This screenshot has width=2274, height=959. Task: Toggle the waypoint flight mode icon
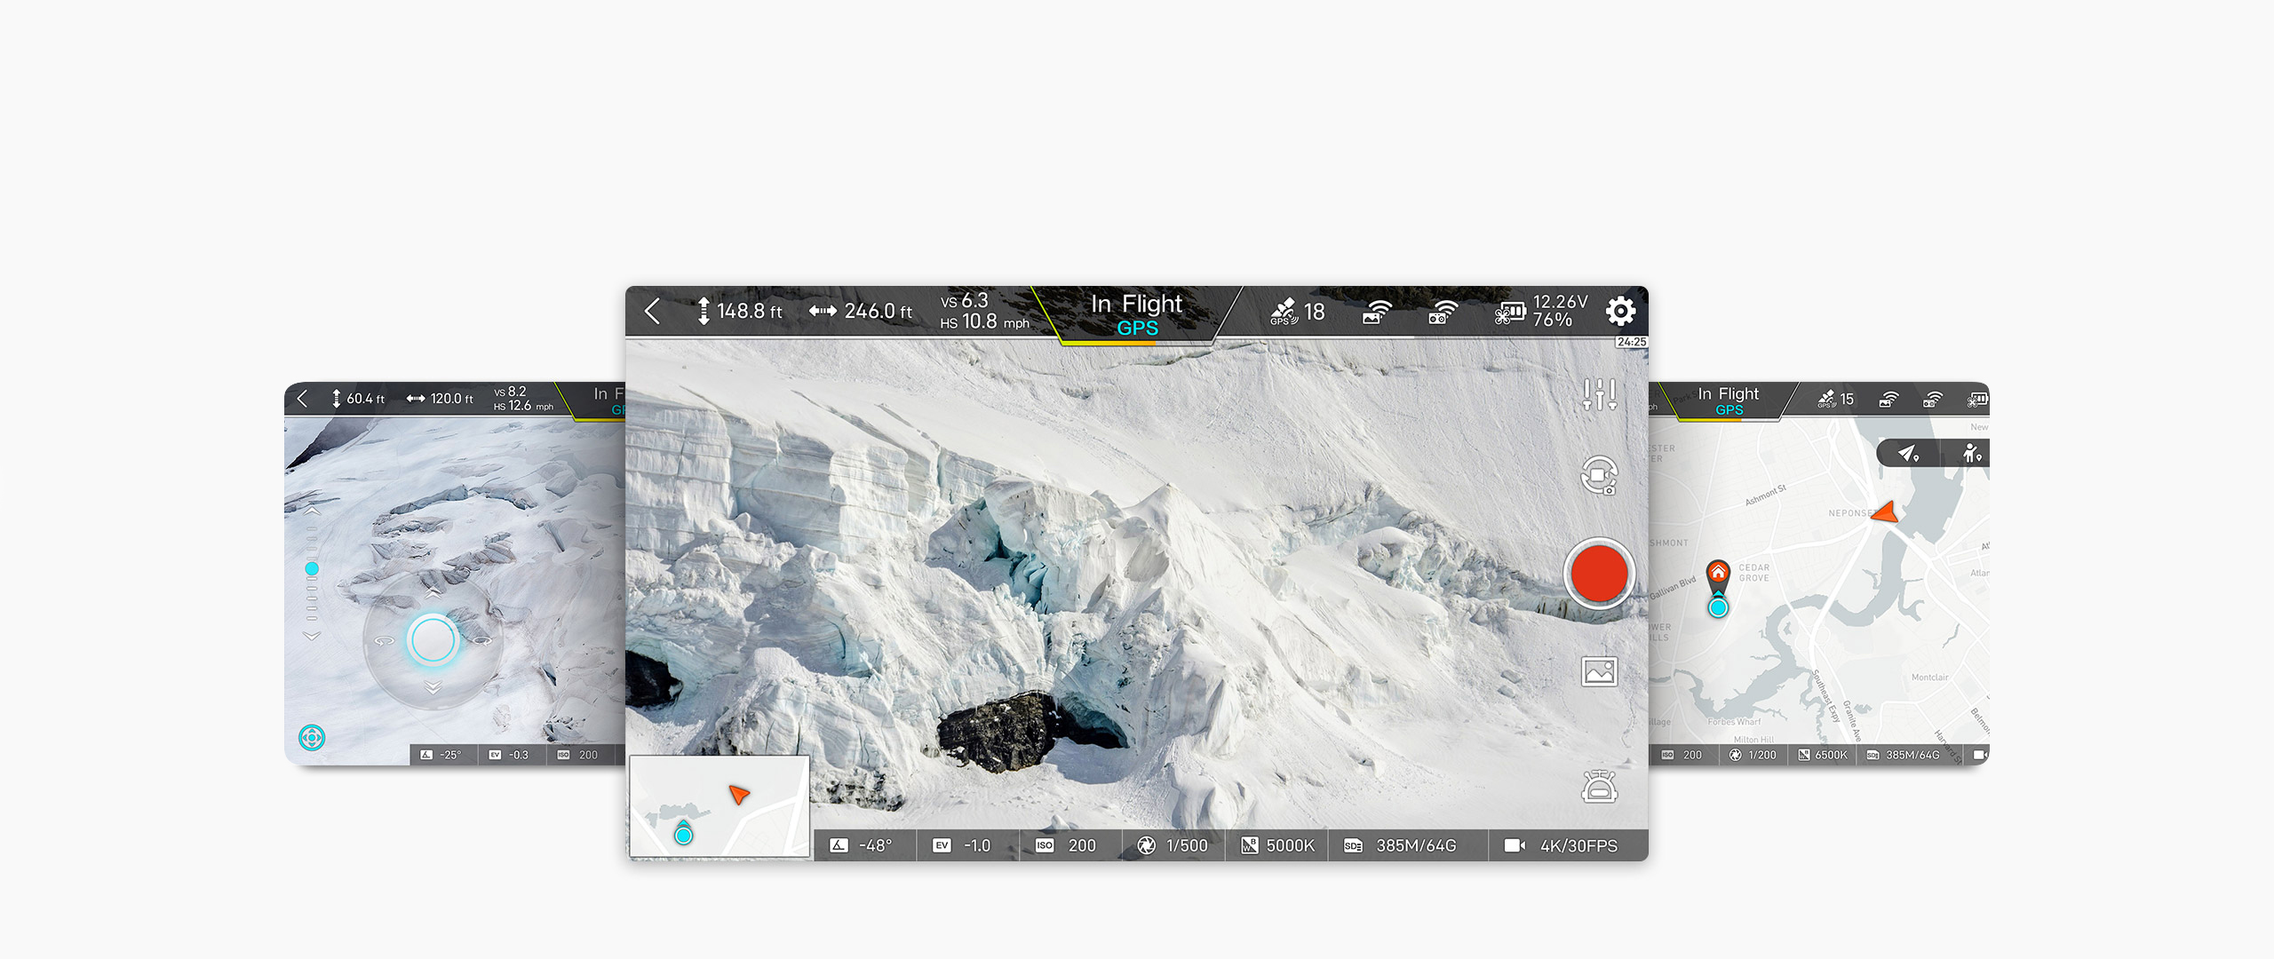pos(1908,454)
